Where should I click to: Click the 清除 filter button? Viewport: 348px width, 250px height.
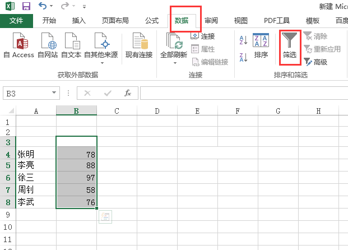point(315,36)
